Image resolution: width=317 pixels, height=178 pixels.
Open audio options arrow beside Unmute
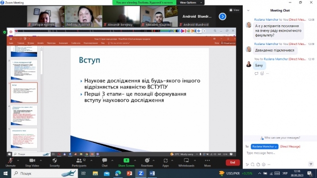click(18, 161)
